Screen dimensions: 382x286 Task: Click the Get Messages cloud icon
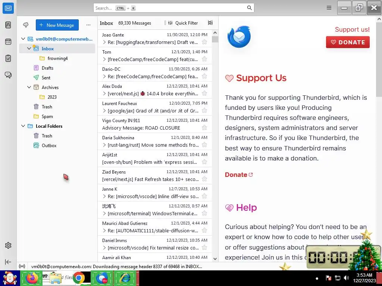pyautogui.click(x=26, y=25)
